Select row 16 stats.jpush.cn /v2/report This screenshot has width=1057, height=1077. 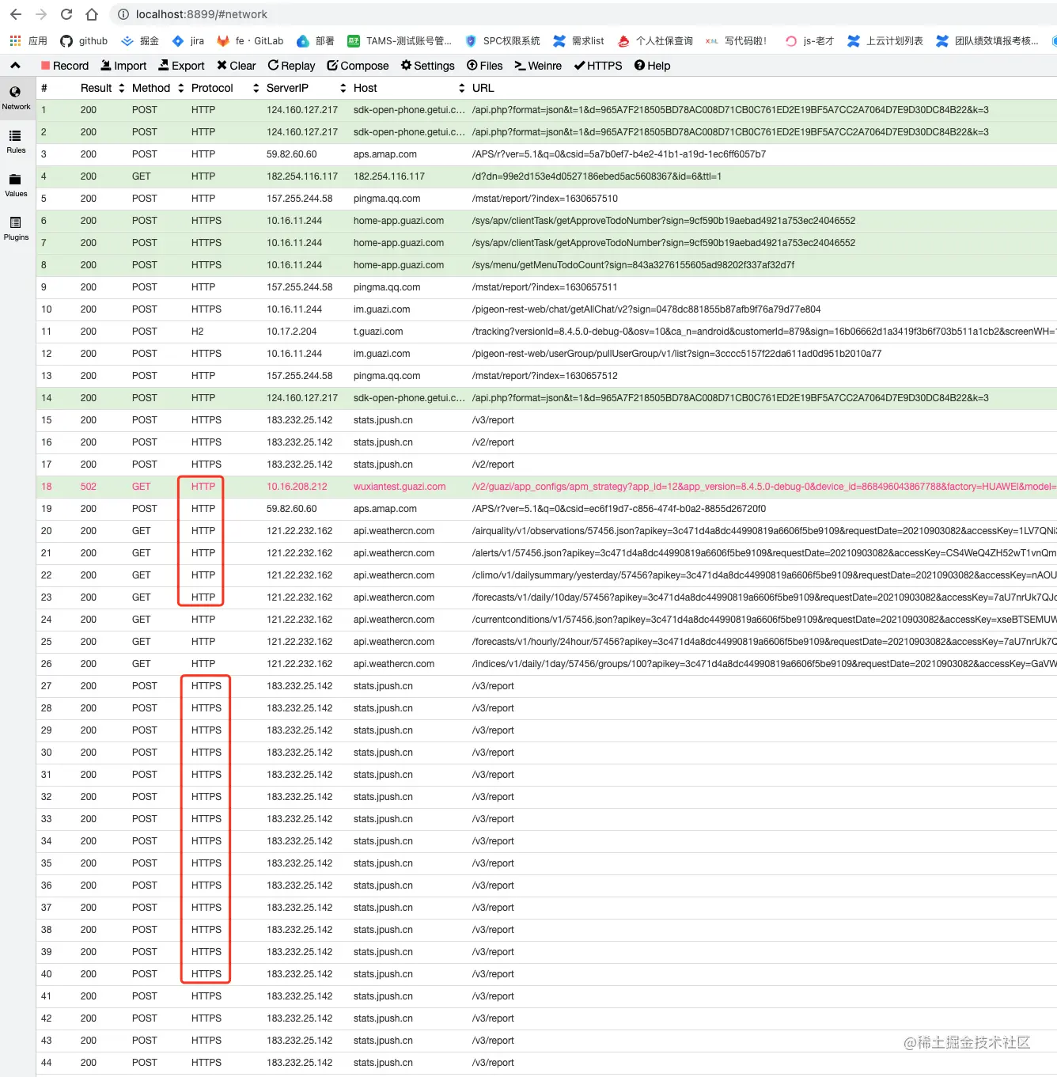[x=546, y=442]
